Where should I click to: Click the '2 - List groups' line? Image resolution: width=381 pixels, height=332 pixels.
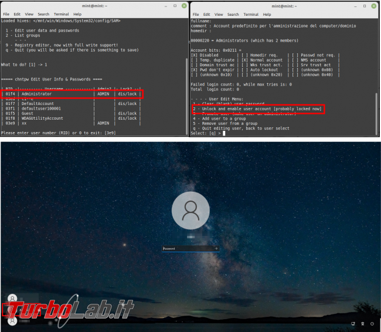click(23, 35)
